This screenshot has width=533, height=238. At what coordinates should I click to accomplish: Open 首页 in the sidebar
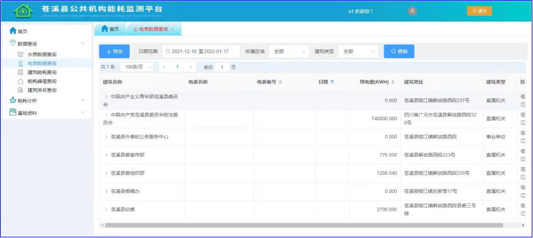tap(22, 31)
